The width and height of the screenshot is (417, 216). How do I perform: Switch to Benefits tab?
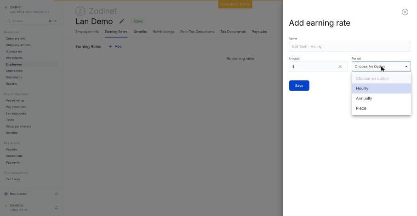point(140,32)
